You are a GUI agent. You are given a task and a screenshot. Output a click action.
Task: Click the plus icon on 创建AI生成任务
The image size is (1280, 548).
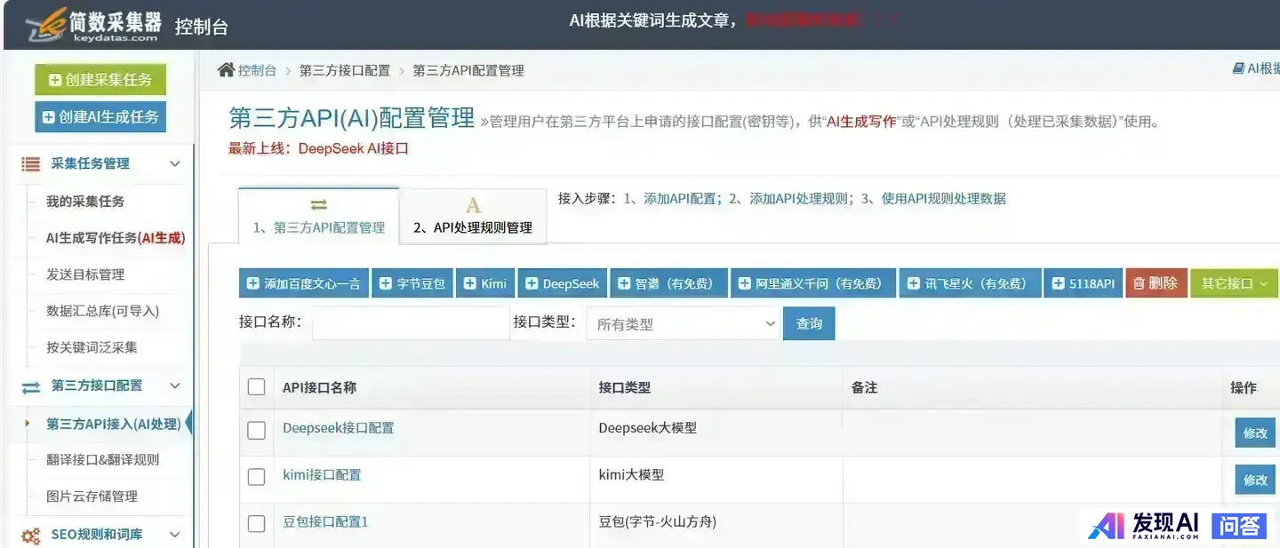tap(49, 117)
